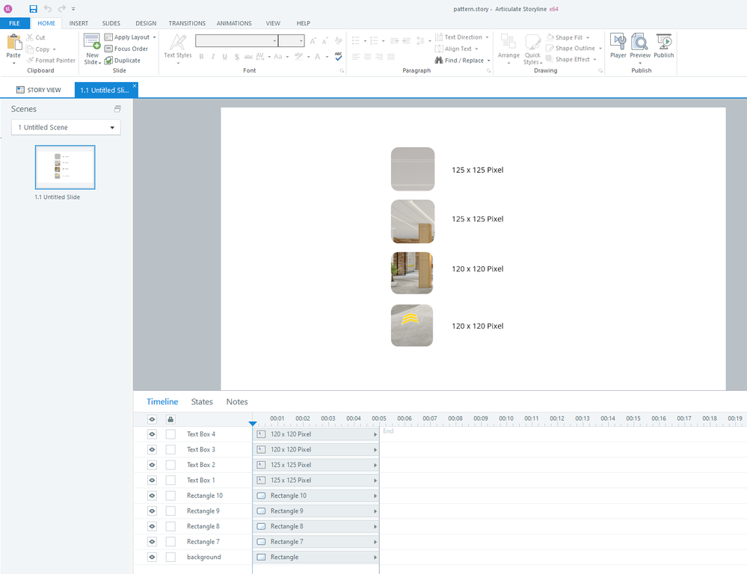Hide the Text Box 4 layer
Screen dimensions: 747x574
(x=152, y=434)
